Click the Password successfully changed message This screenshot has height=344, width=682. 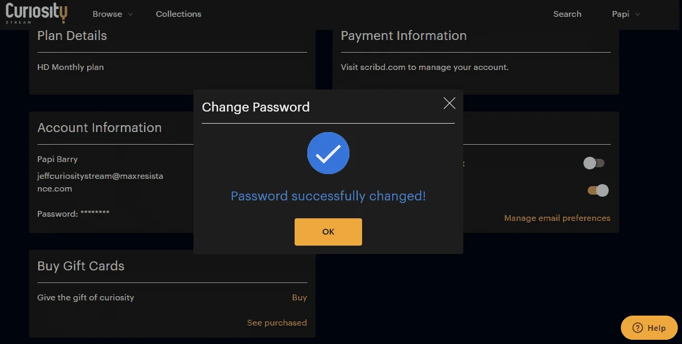[328, 196]
